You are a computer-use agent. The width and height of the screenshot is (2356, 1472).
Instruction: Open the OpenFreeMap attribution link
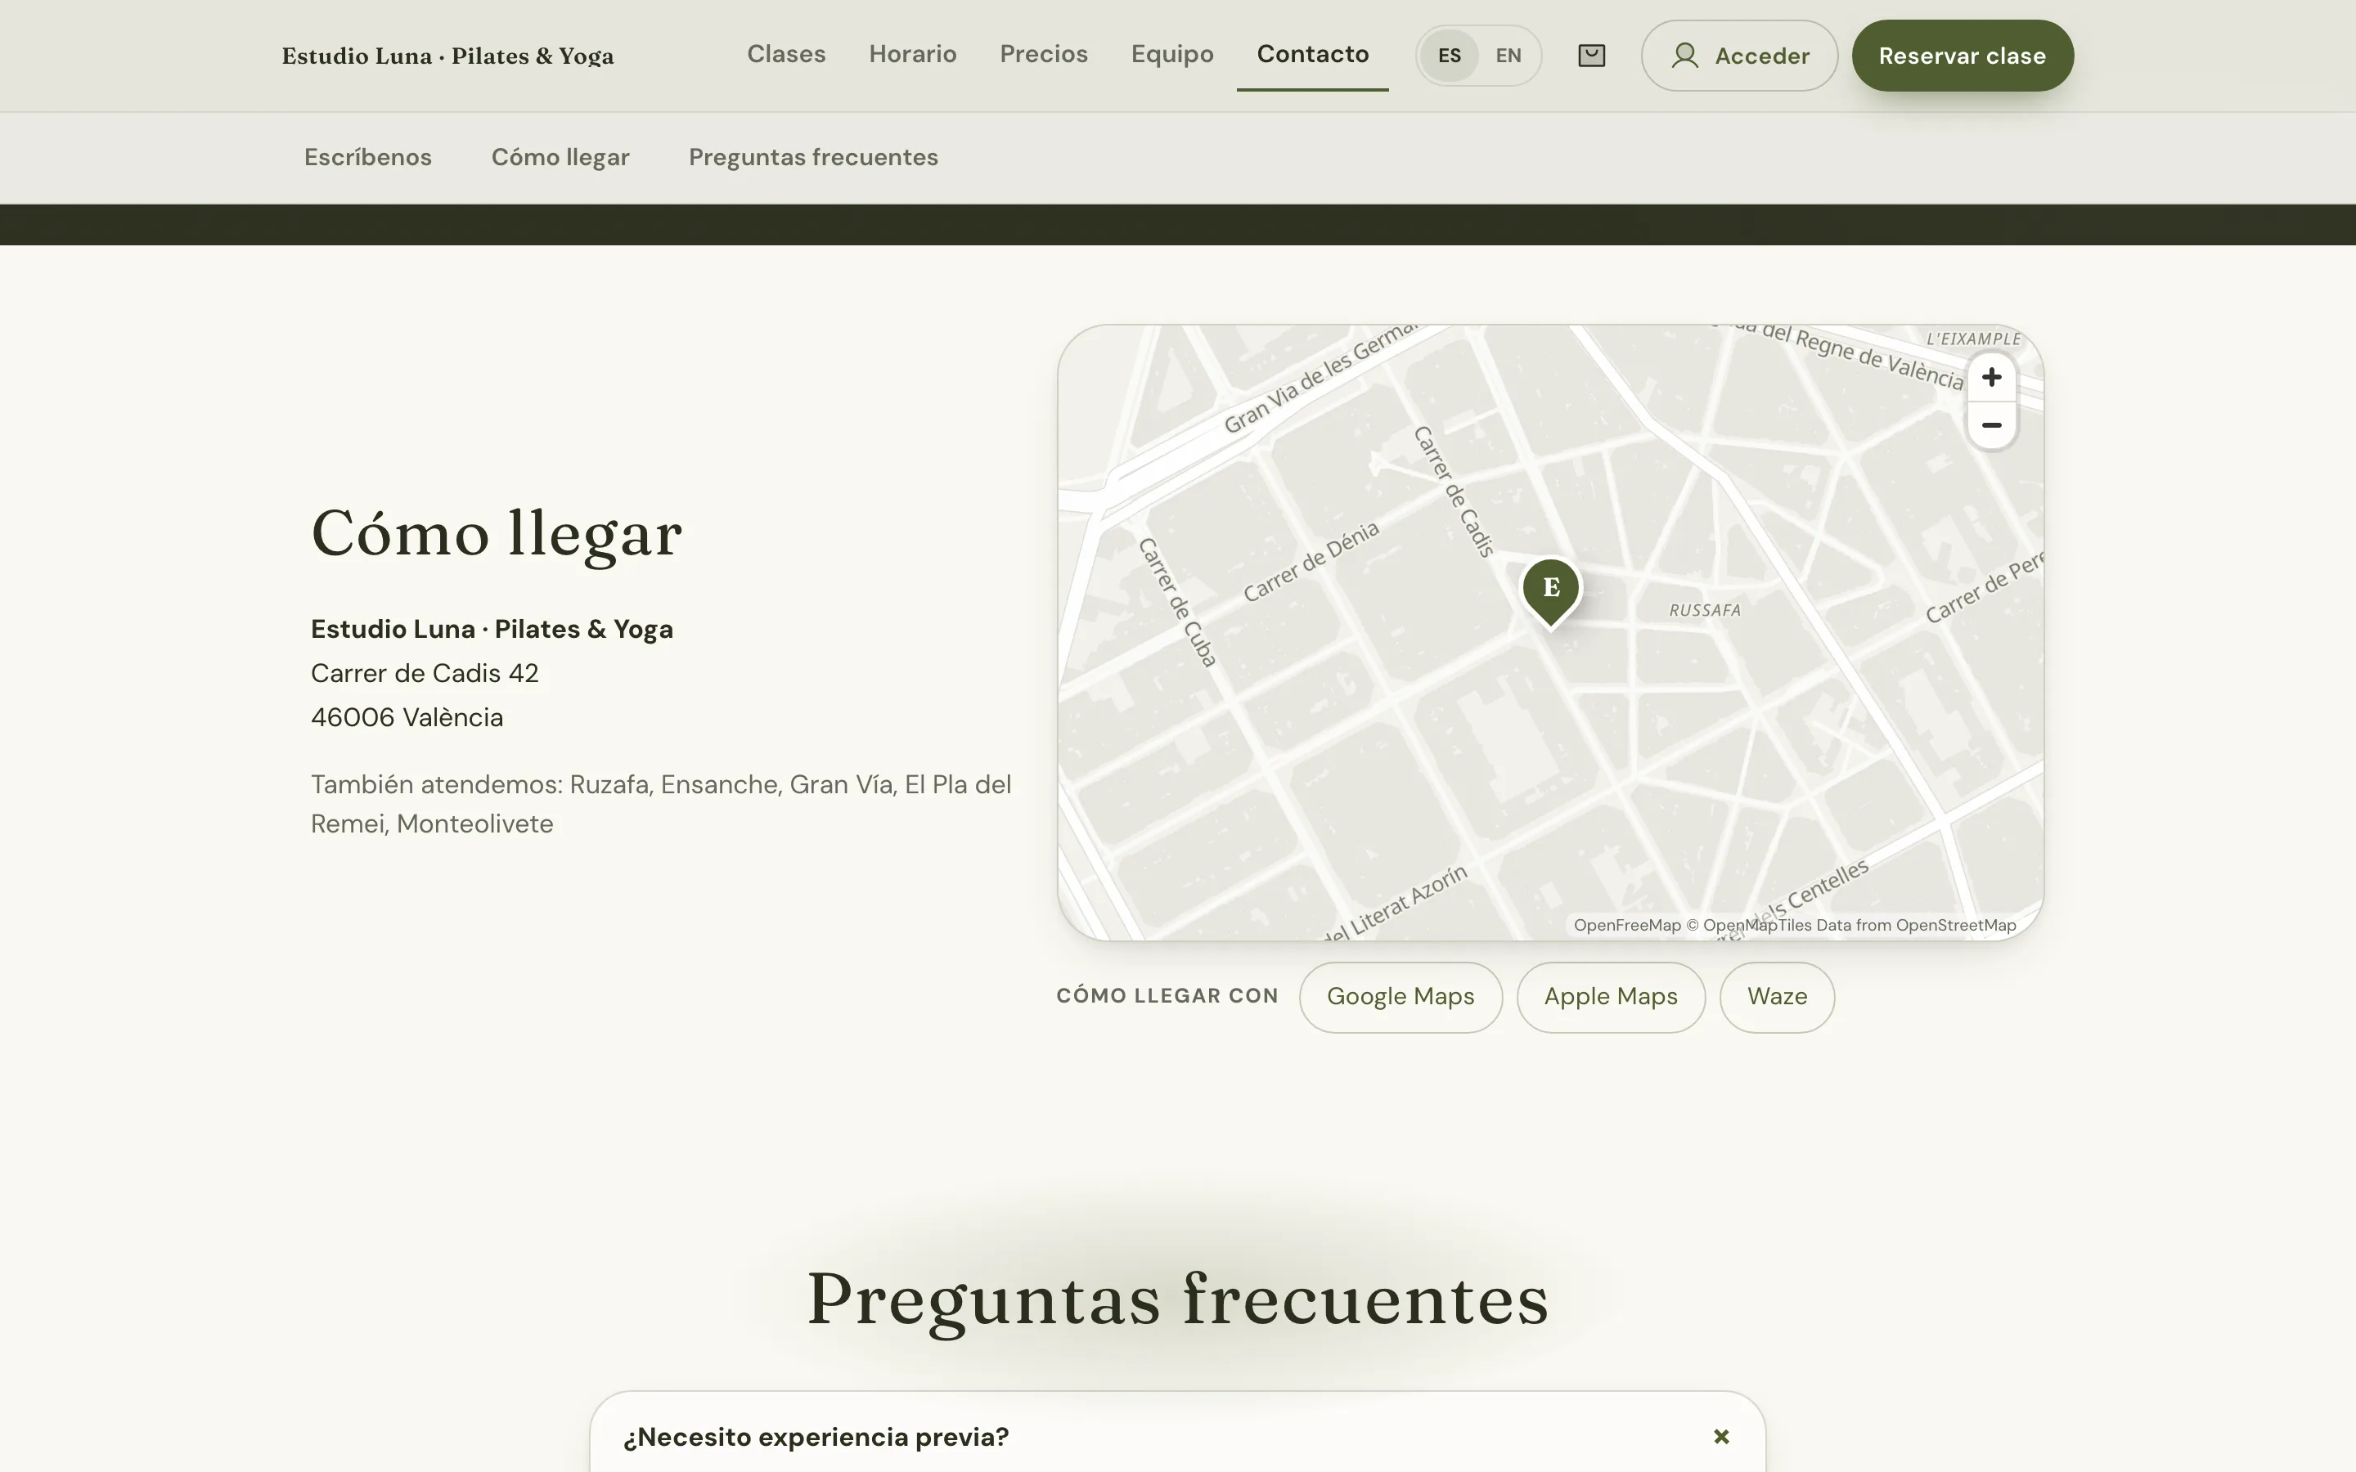click(x=1627, y=925)
